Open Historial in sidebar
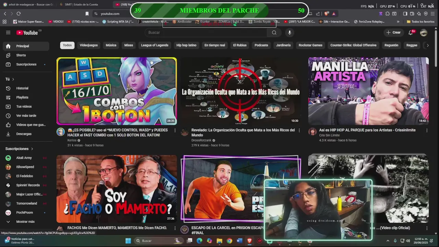This screenshot has height=247, width=439. pyautogui.click(x=26, y=88)
